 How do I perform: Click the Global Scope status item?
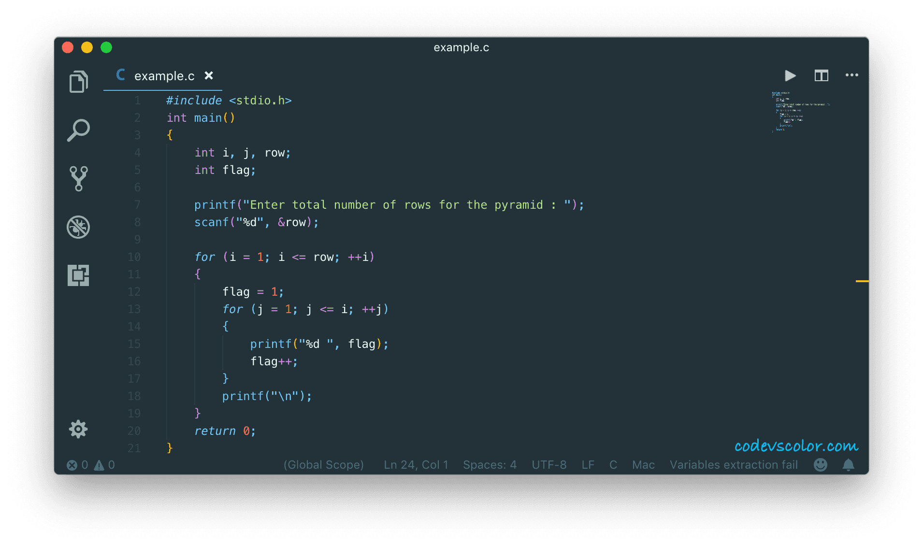coord(323,465)
